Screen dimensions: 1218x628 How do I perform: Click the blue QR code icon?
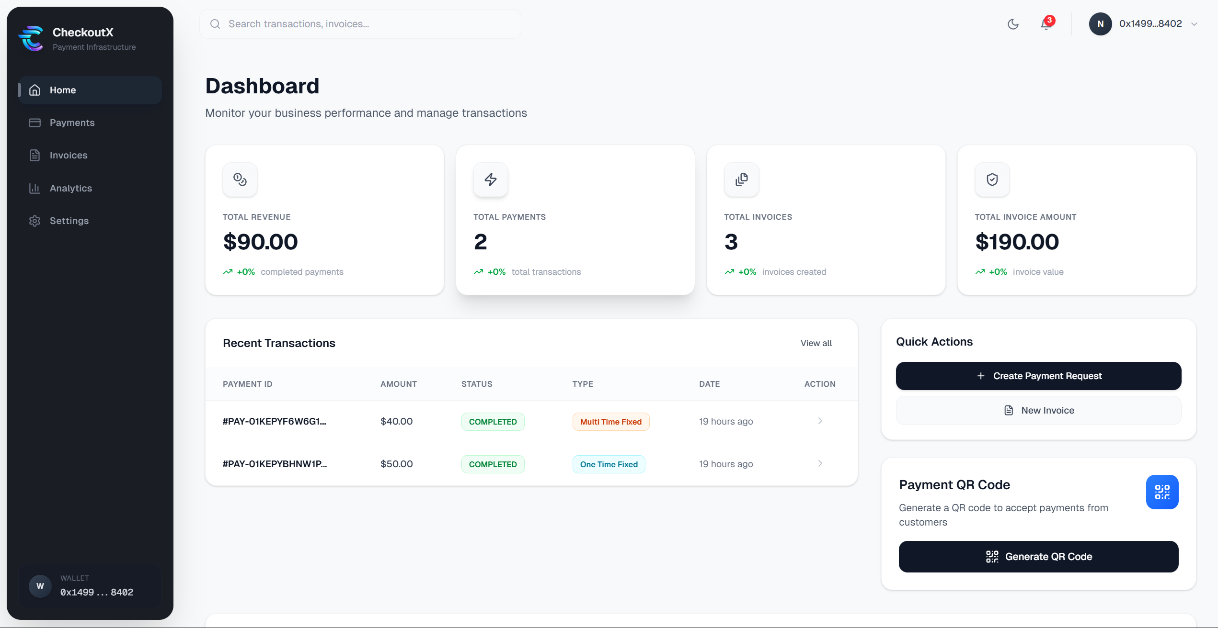(1162, 492)
